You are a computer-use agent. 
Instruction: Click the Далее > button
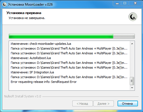[x=103, y=104]
